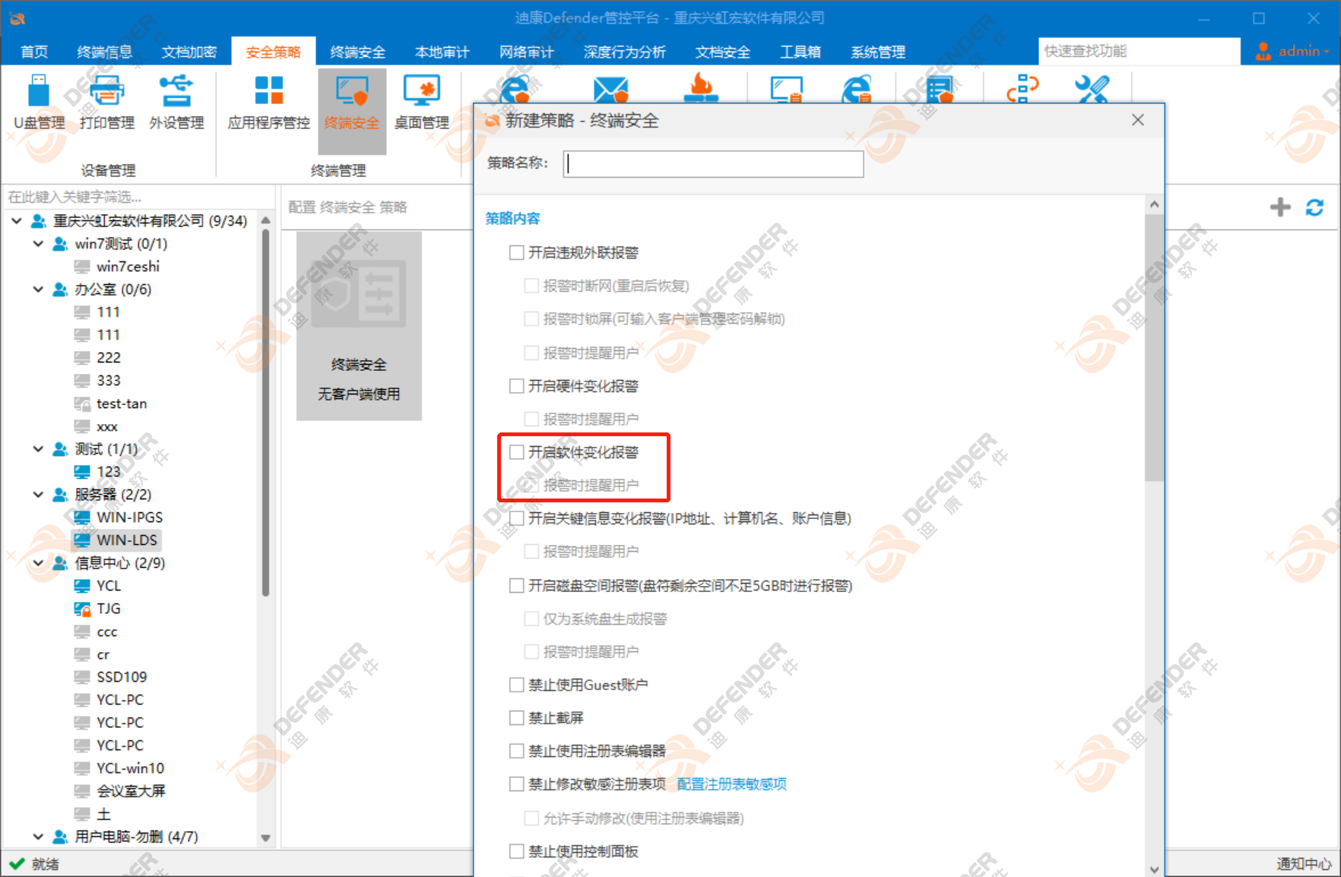Click the 策略名称 input field
Viewport: 1341px width, 877px height.
point(713,163)
